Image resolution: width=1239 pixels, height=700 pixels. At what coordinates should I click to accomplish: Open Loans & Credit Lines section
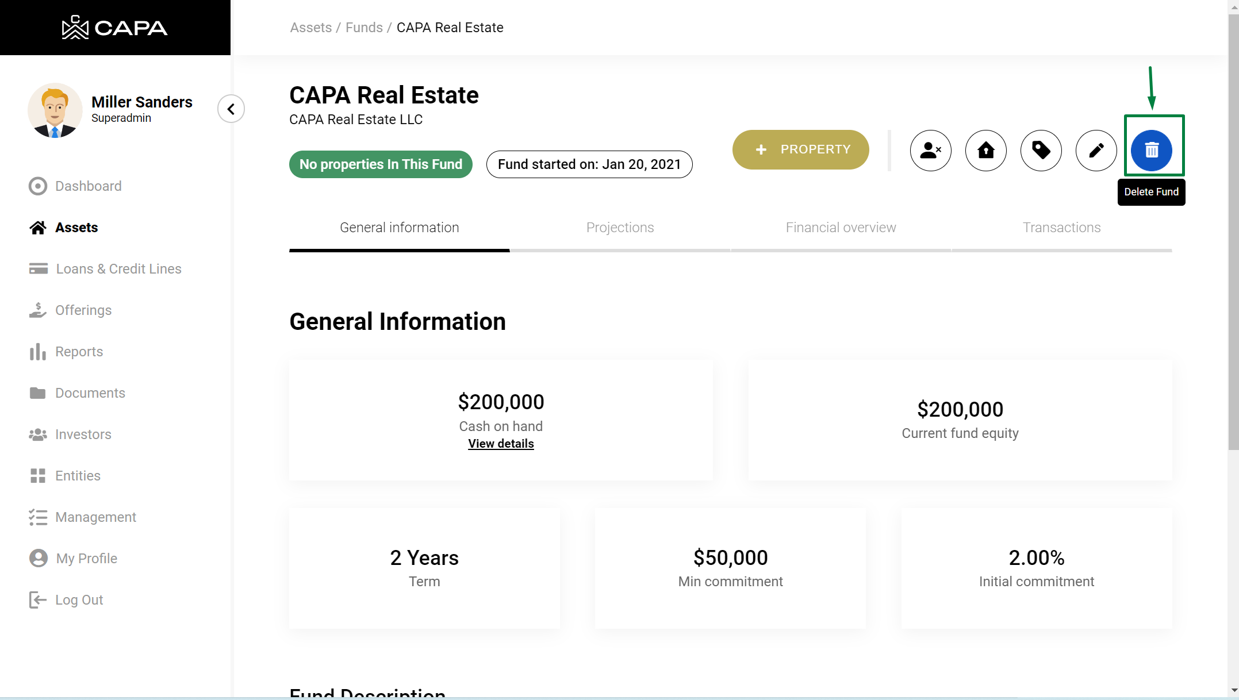(118, 269)
